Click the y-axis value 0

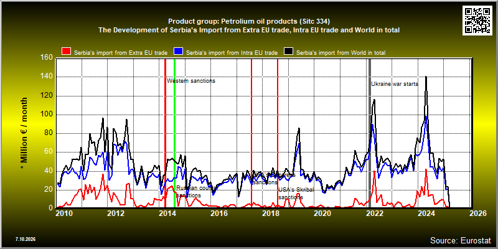pyautogui.click(x=51, y=208)
